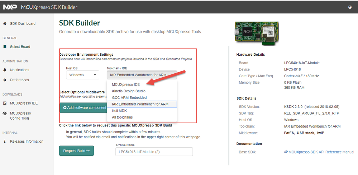The width and height of the screenshot is (358, 175).
Task: Click the MCUXpresso IDE download icon in sidebar
Action: click(5, 103)
